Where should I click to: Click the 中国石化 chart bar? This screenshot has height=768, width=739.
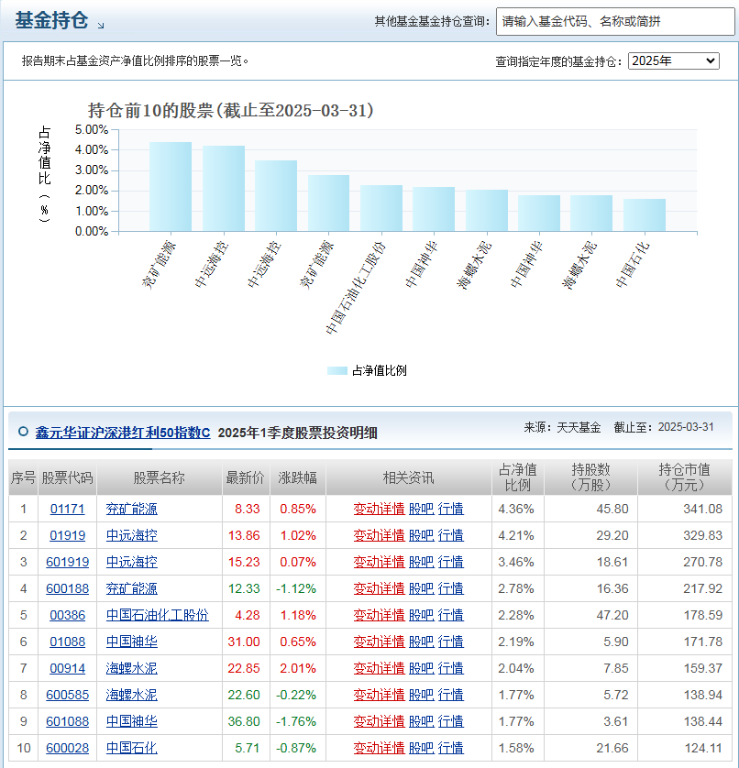point(645,215)
